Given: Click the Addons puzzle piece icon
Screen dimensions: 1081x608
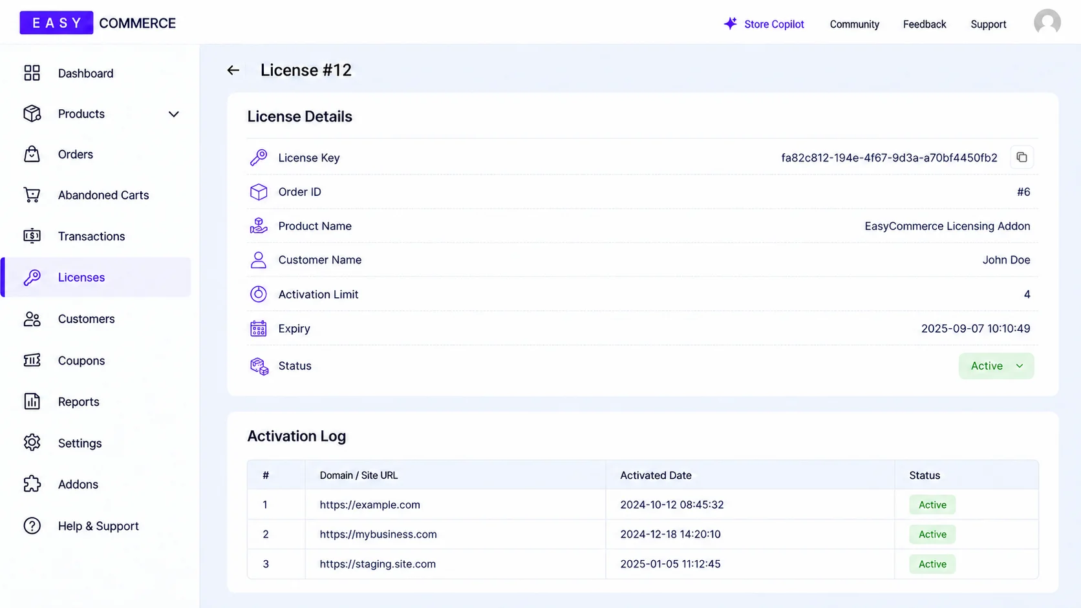Looking at the screenshot, I should [32, 484].
